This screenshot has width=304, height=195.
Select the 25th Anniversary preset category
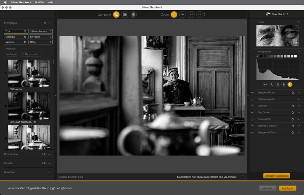41,31
